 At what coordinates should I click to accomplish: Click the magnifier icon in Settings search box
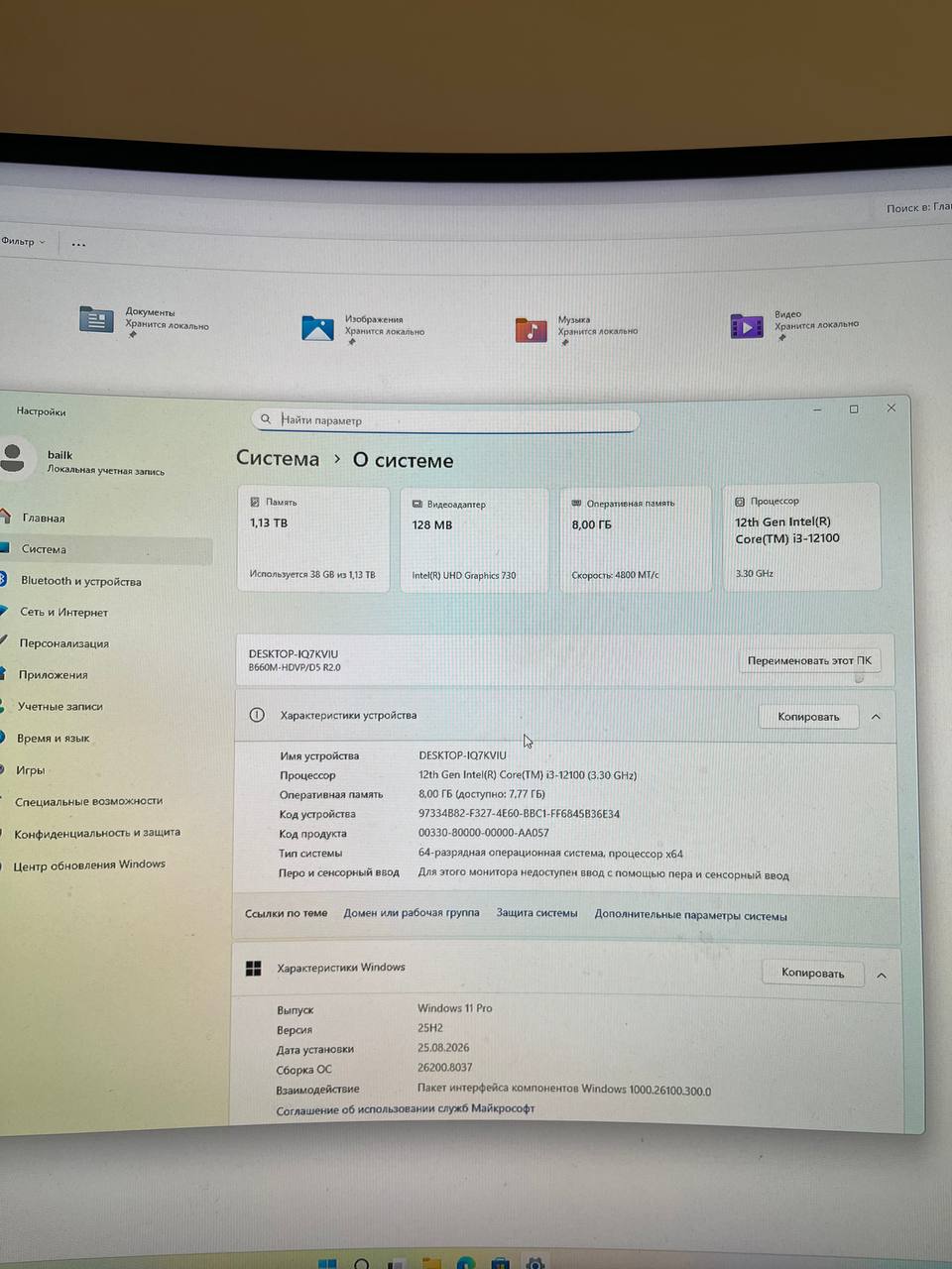(265, 419)
